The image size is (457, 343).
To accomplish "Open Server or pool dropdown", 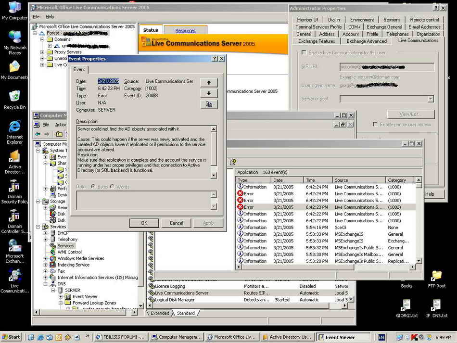I will pos(431,99).
